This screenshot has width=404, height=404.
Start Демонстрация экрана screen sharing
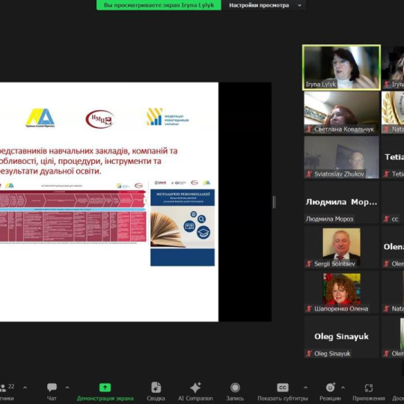(105, 392)
